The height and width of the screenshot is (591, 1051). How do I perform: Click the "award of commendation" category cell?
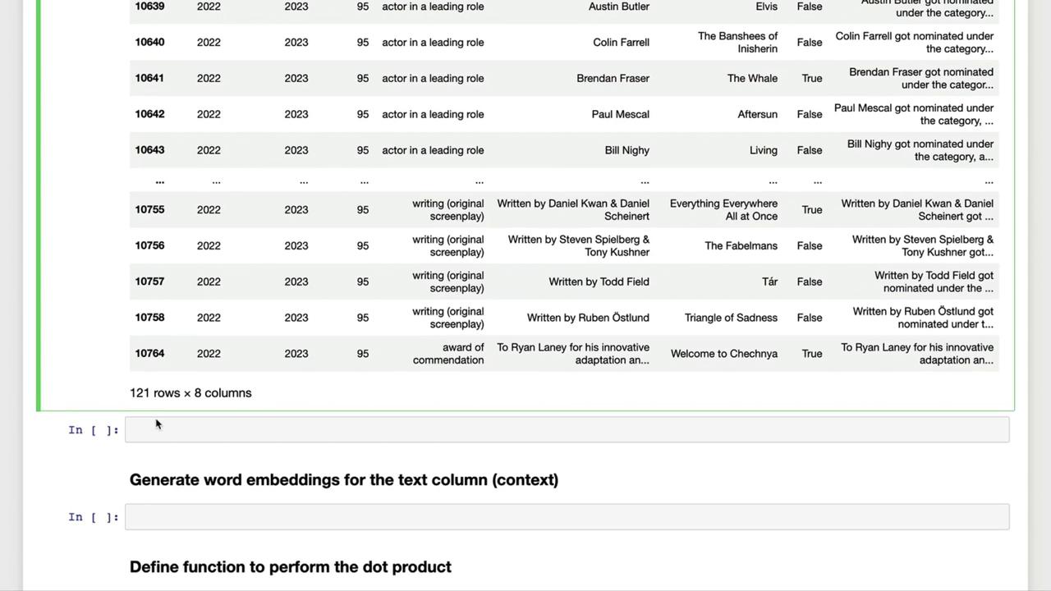[448, 354]
